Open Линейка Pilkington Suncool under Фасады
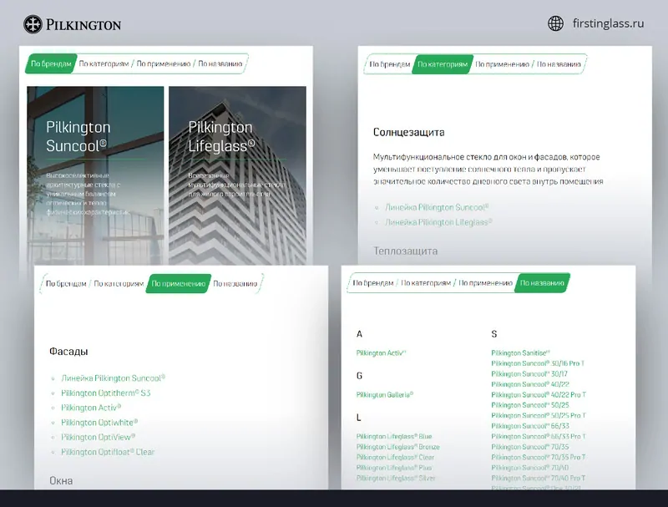The height and width of the screenshot is (507, 668). [113, 378]
